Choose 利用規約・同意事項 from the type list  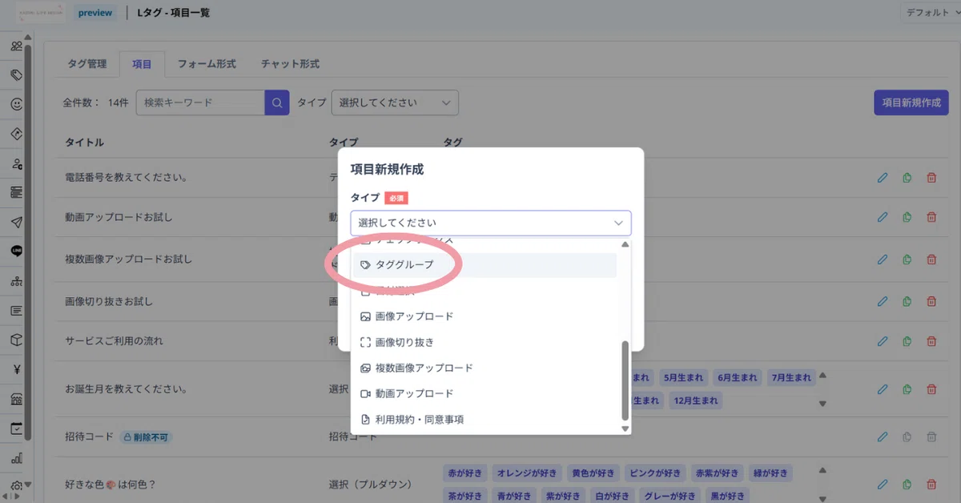485,419
